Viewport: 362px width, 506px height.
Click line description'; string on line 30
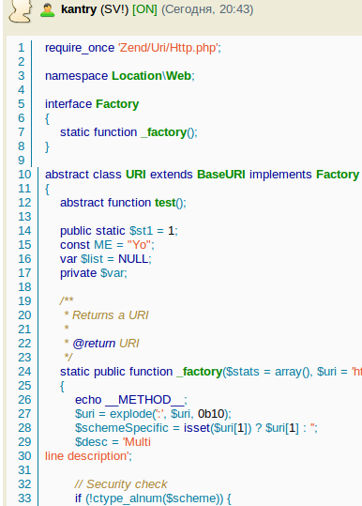(x=89, y=456)
